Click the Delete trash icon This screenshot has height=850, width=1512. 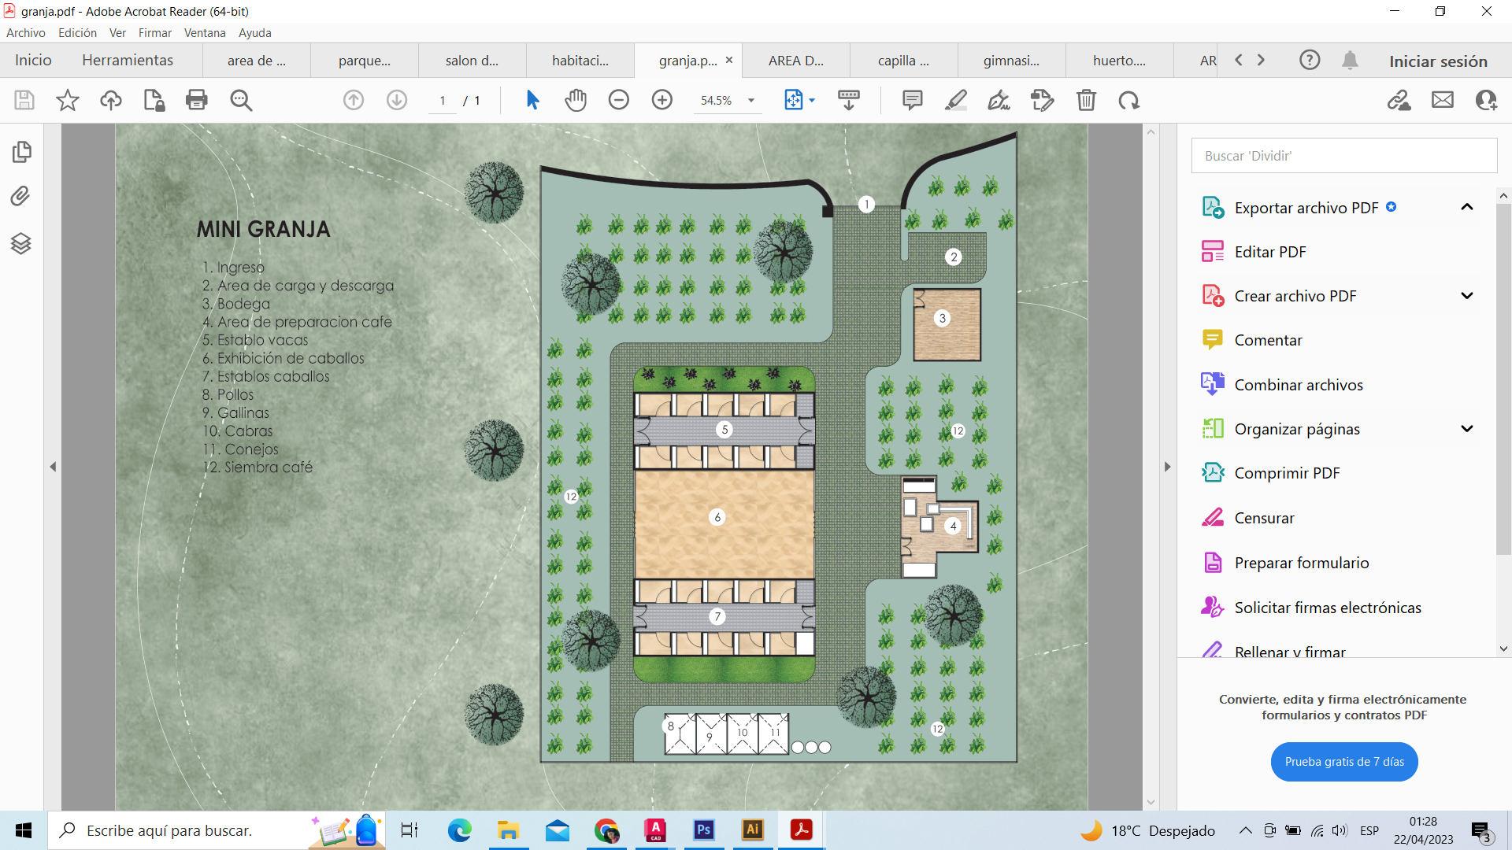point(1086,100)
